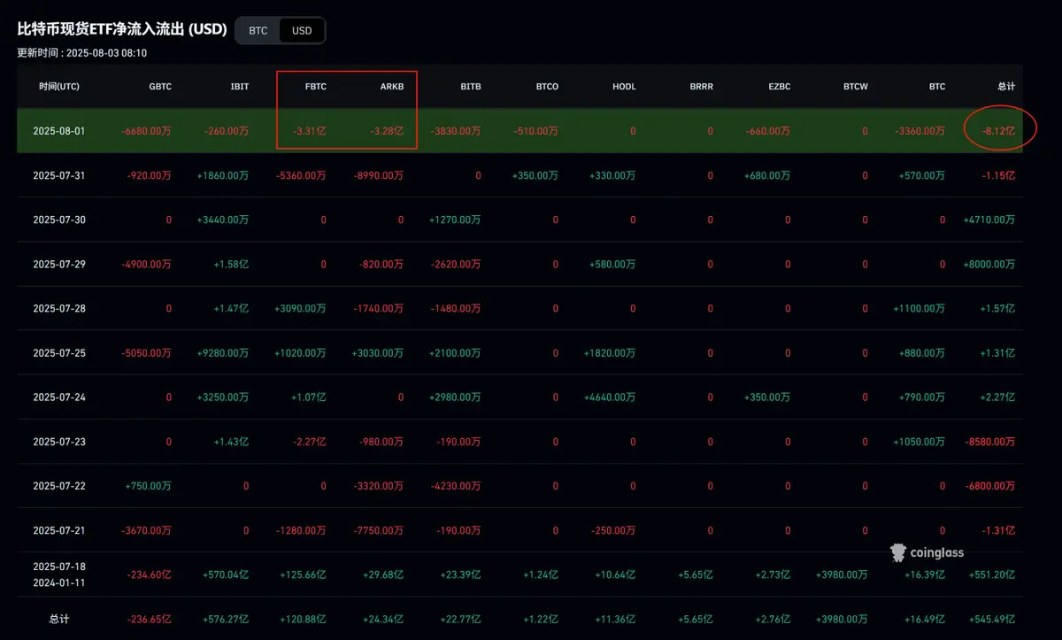Viewport: 1062px width, 640px height.
Task: Click the 总计 column header
Action: click(x=1006, y=87)
